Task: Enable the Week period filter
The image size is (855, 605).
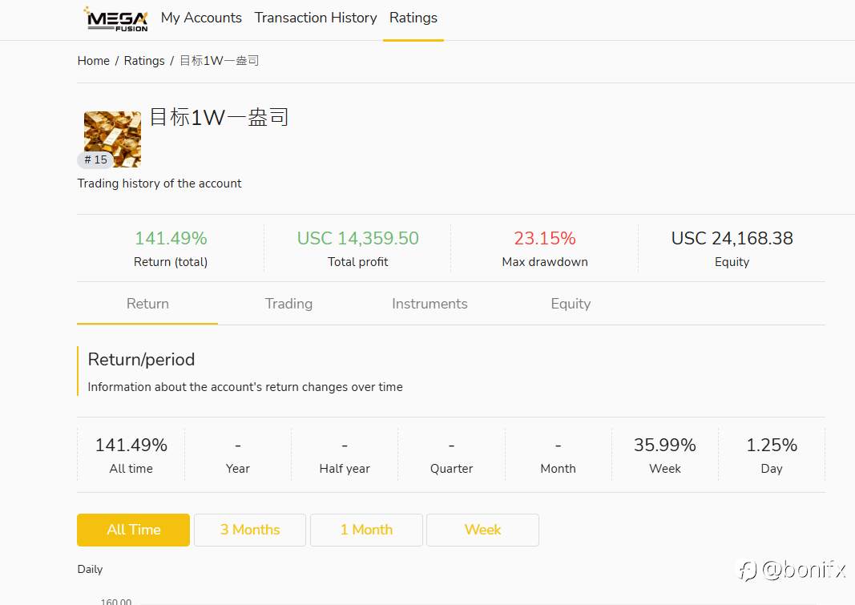Action: (x=482, y=530)
